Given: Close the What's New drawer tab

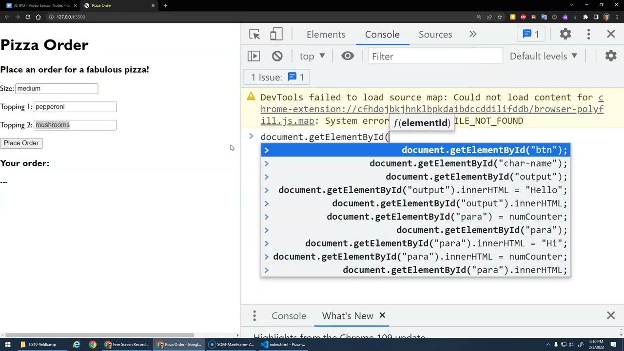Looking at the screenshot, I should point(382,315).
